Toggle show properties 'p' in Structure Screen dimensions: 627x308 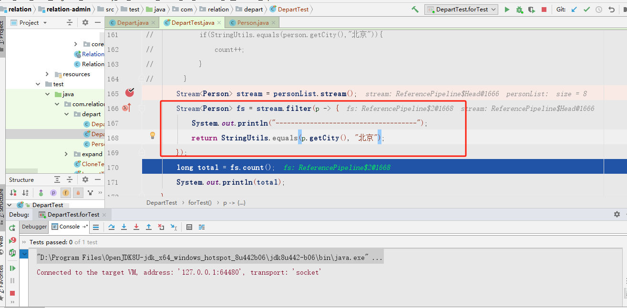coord(53,193)
